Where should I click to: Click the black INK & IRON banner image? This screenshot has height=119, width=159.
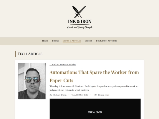pos(95,109)
